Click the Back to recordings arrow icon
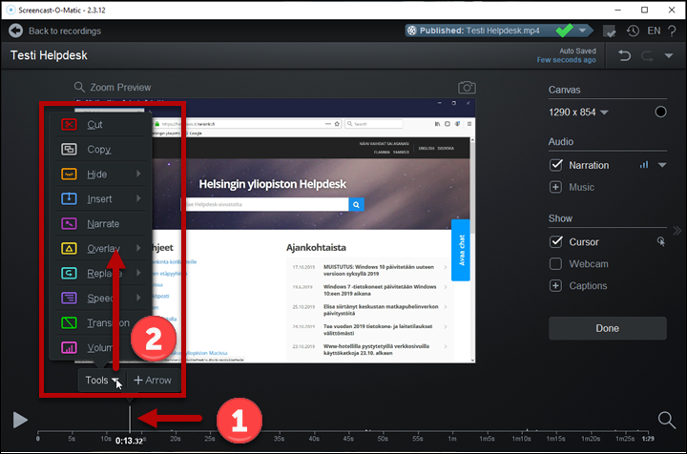Screen dimensions: 687x454 (x=16, y=31)
